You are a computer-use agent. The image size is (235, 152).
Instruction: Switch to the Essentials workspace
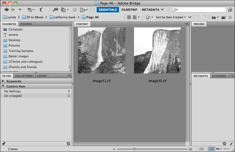coord(108,10)
